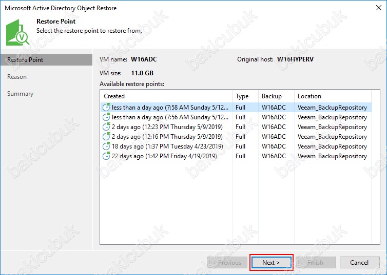Click restore point icon for 12:23 PM Thursday row
The height and width of the screenshot is (275, 387).
[x=106, y=127]
